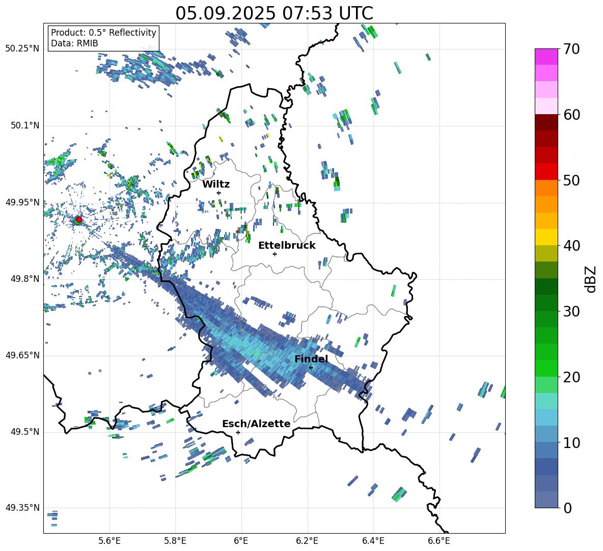The height and width of the screenshot is (551, 603).
Task: Click the Wiltz city label
Action: 216,185
